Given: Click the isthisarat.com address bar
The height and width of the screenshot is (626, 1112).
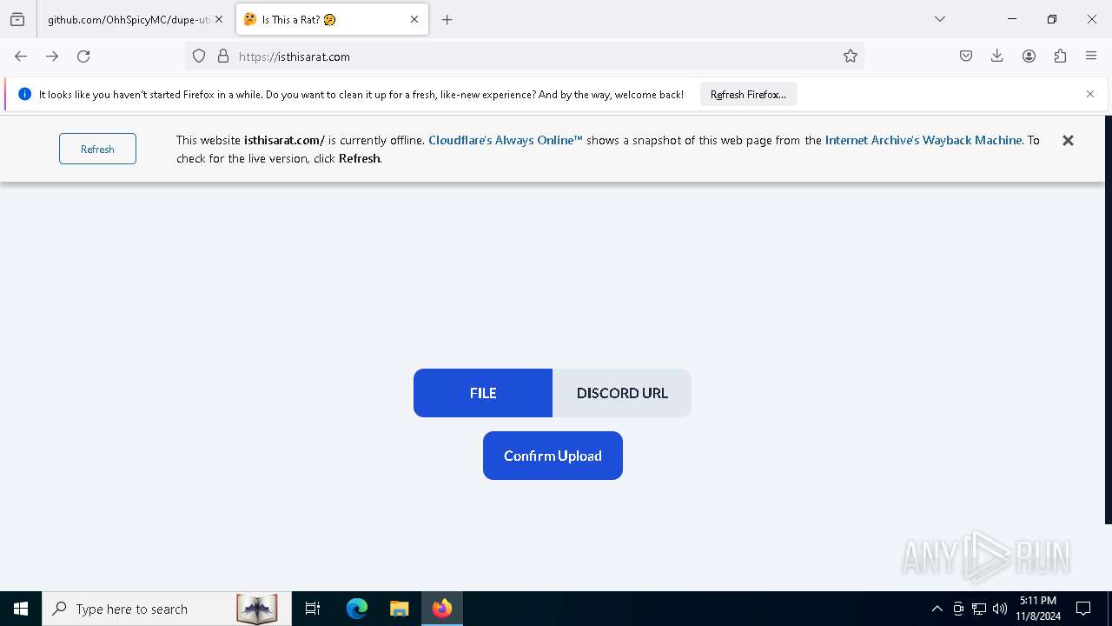Looking at the screenshot, I should (525, 57).
